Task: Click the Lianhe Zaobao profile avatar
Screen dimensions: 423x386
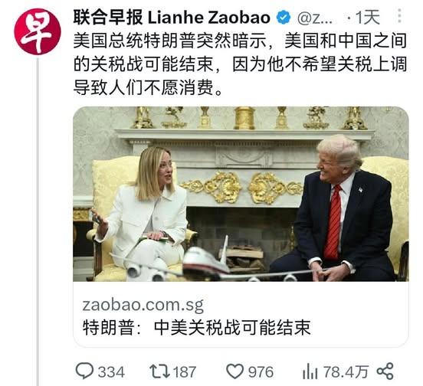Action: click(38, 31)
